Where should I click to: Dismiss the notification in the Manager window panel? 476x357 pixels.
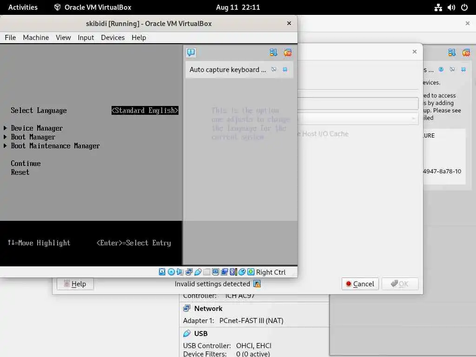pyautogui.click(x=463, y=70)
